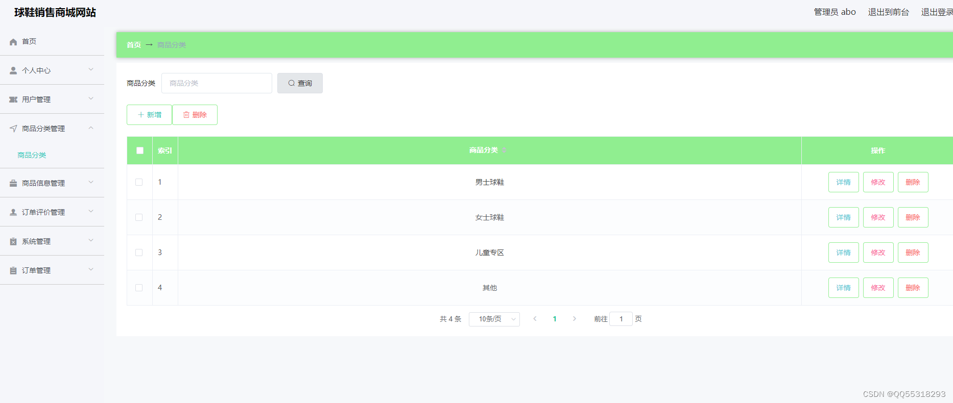The image size is (953, 403).
Task: Click the person icon beside 个人中心
Action: [x=13, y=70]
